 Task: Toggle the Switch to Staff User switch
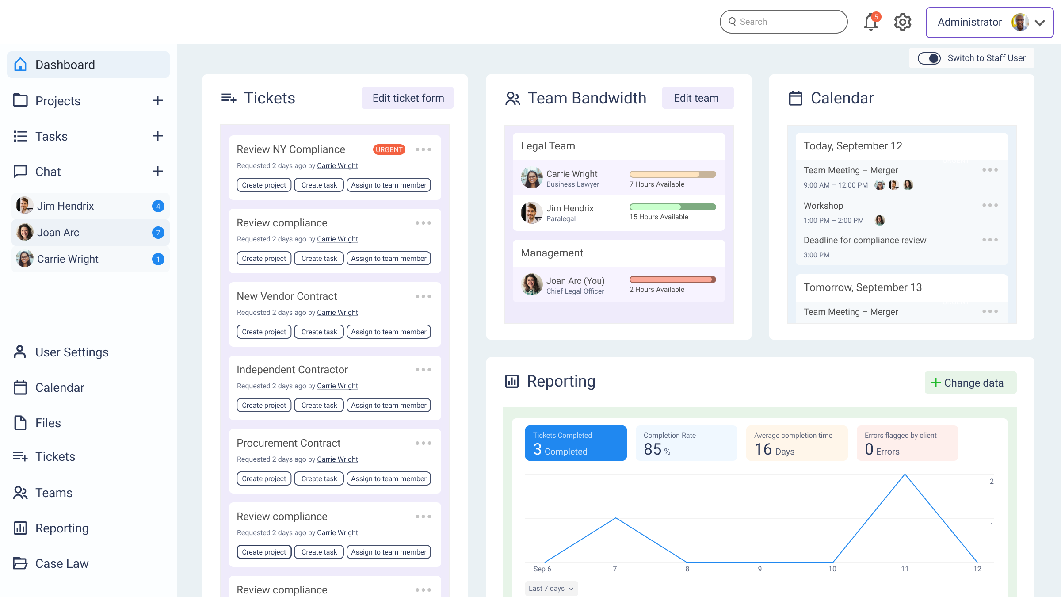929,58
